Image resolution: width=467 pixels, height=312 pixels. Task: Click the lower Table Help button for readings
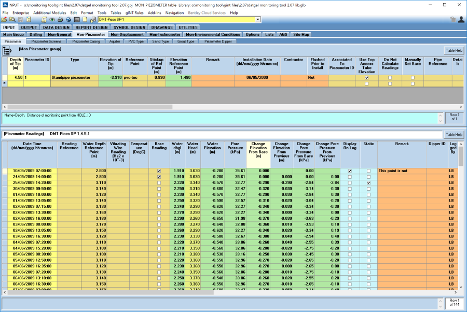453,134
